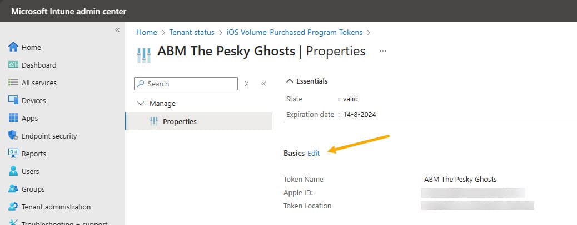Open the Home icon in sidebar
Viewport: 577px width, 225px height.
13,47
